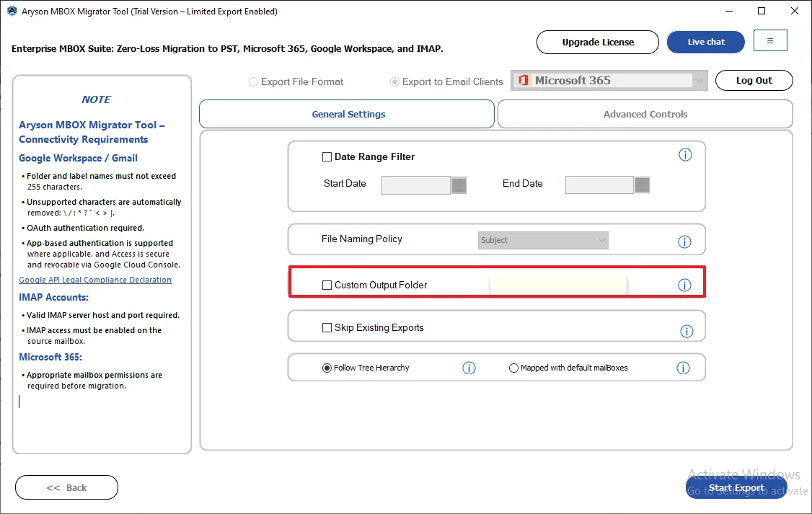Screen dimensions: 812x514
Task: Open info icon for File Naming Policy
Action: point(684,242)
